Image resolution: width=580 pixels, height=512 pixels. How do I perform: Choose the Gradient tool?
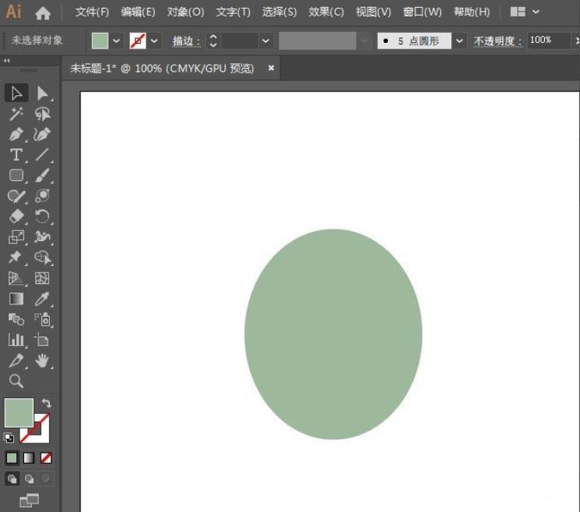(16, 299)
